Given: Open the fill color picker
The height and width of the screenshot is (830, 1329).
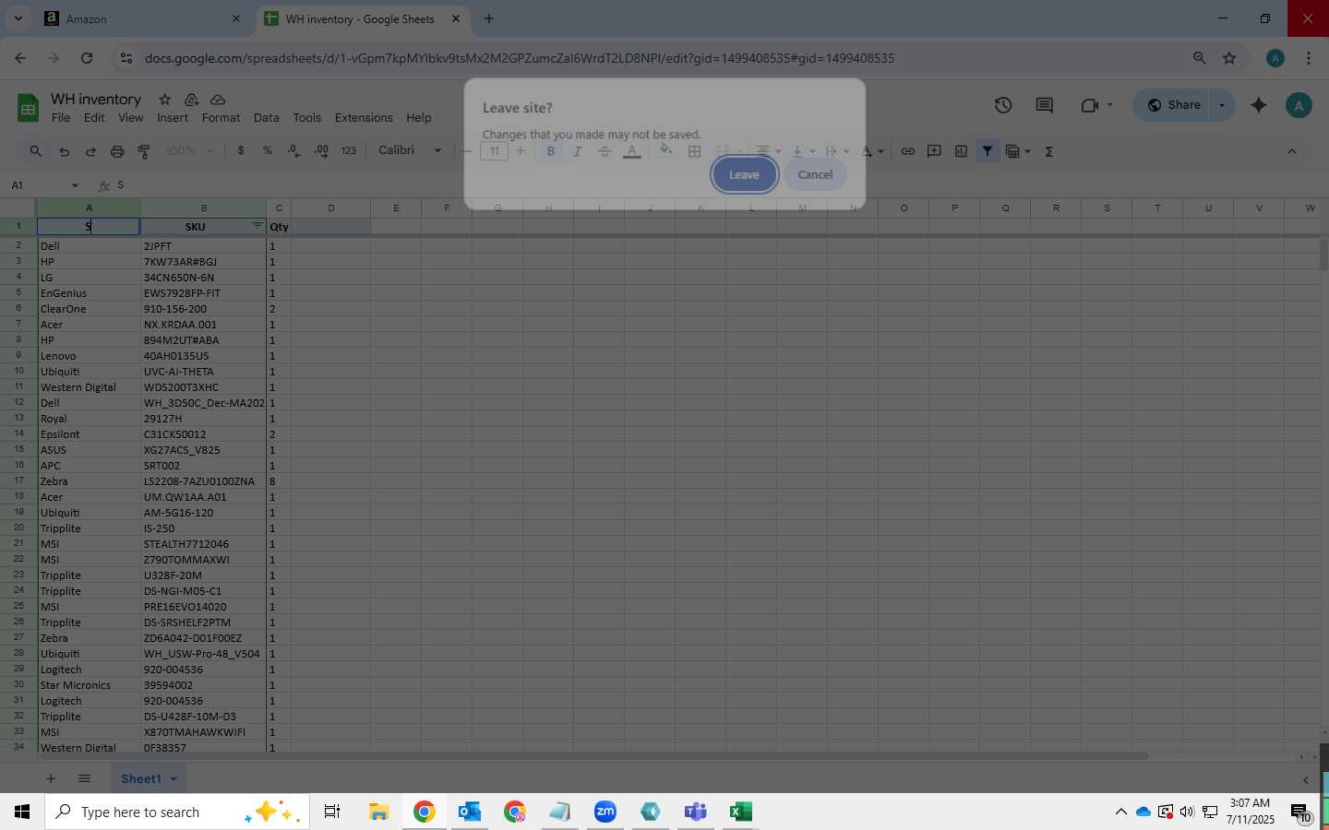Looking at the screenshot, I should [666, 151].
